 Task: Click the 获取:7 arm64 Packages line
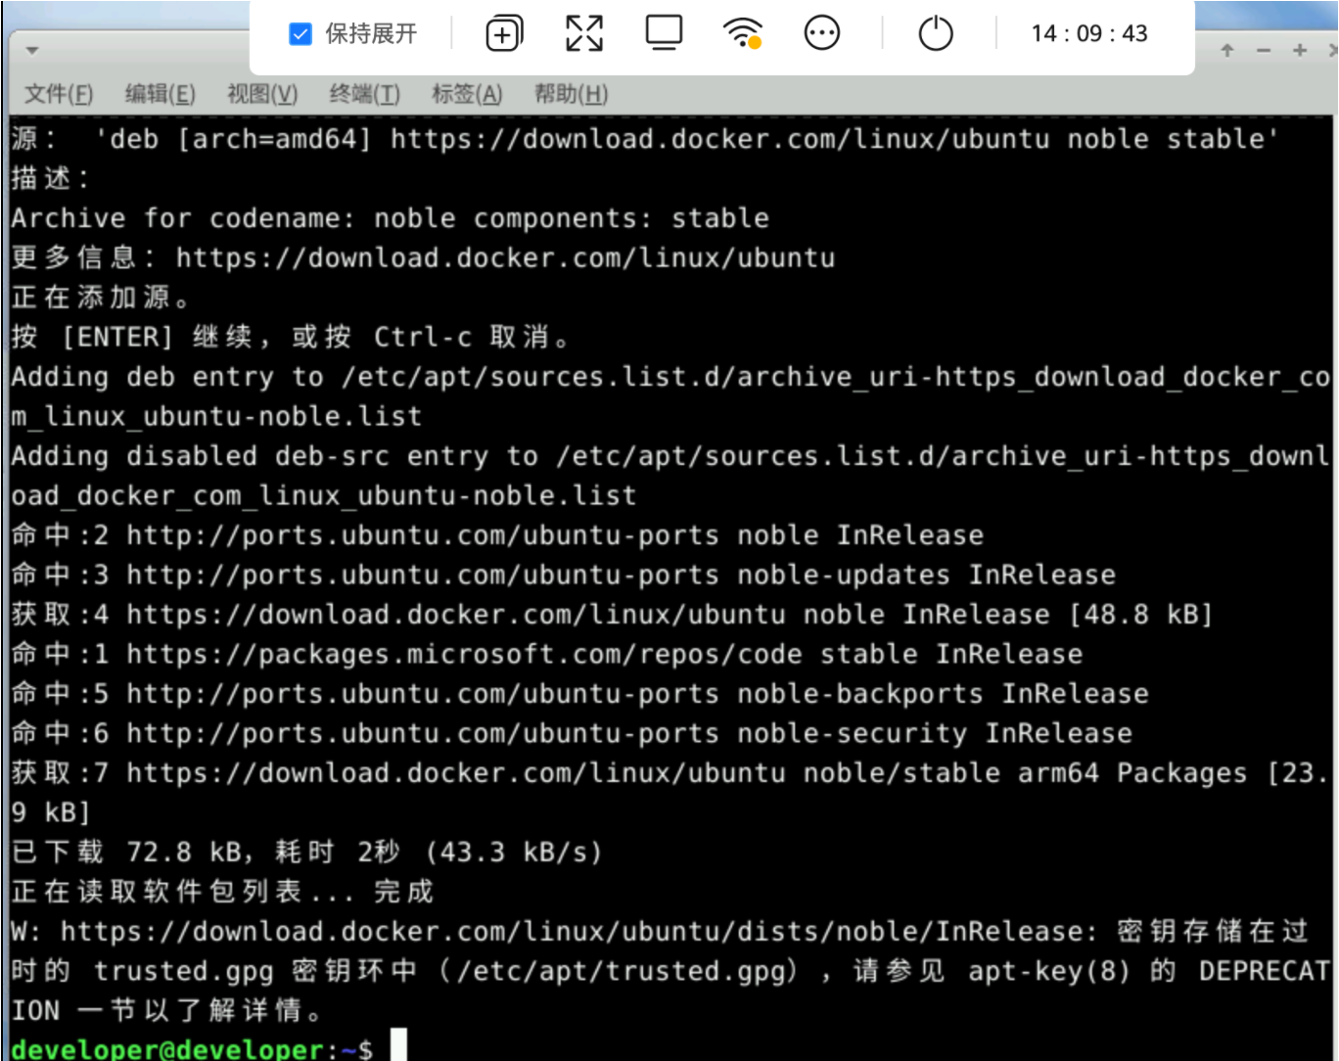[669, 793]
